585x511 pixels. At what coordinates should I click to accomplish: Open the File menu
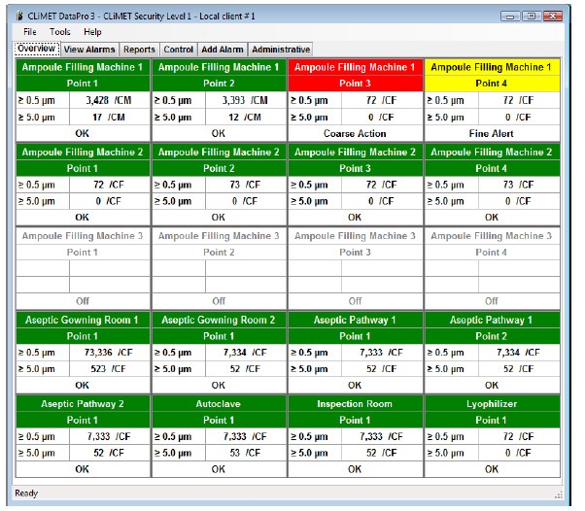point(29,32)
